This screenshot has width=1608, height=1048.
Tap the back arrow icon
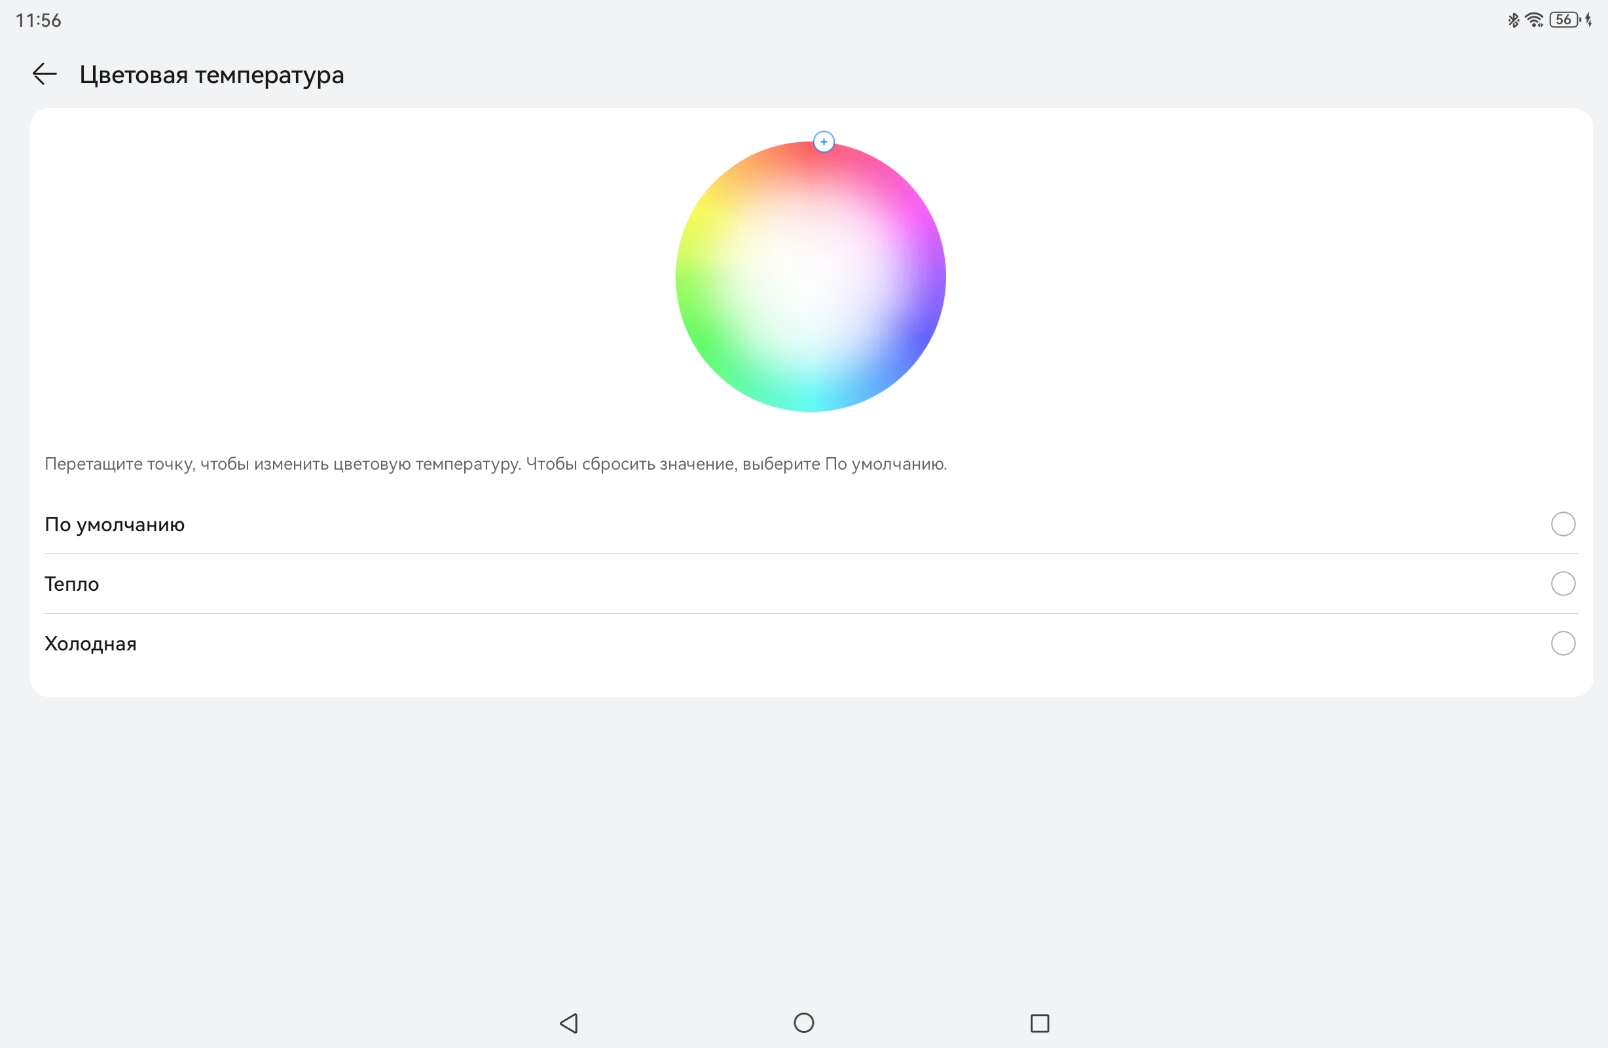[45, 74]
